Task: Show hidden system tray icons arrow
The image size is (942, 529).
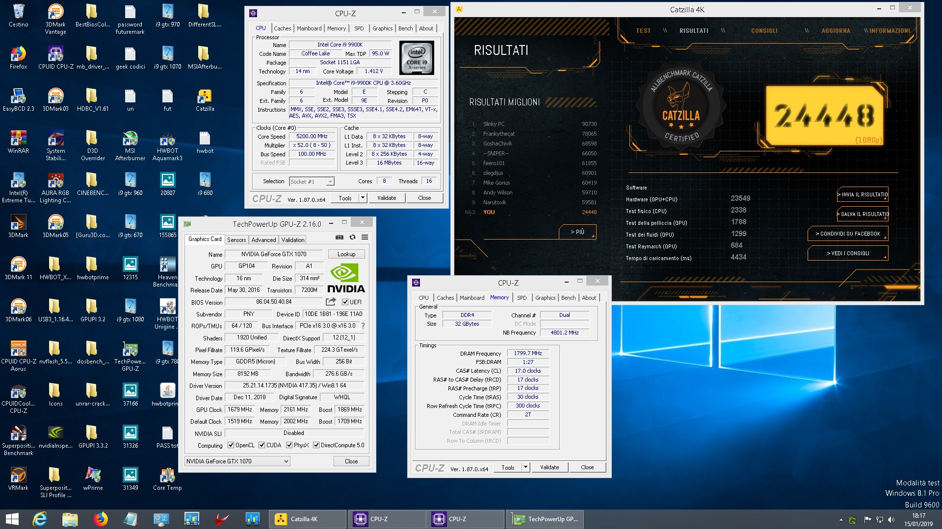Action: coord(841,520)
